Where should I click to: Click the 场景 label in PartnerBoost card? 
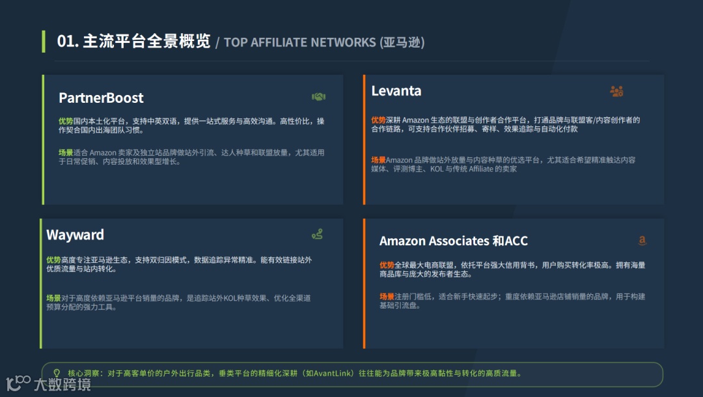pyautogui.click(x=66, y=152)
